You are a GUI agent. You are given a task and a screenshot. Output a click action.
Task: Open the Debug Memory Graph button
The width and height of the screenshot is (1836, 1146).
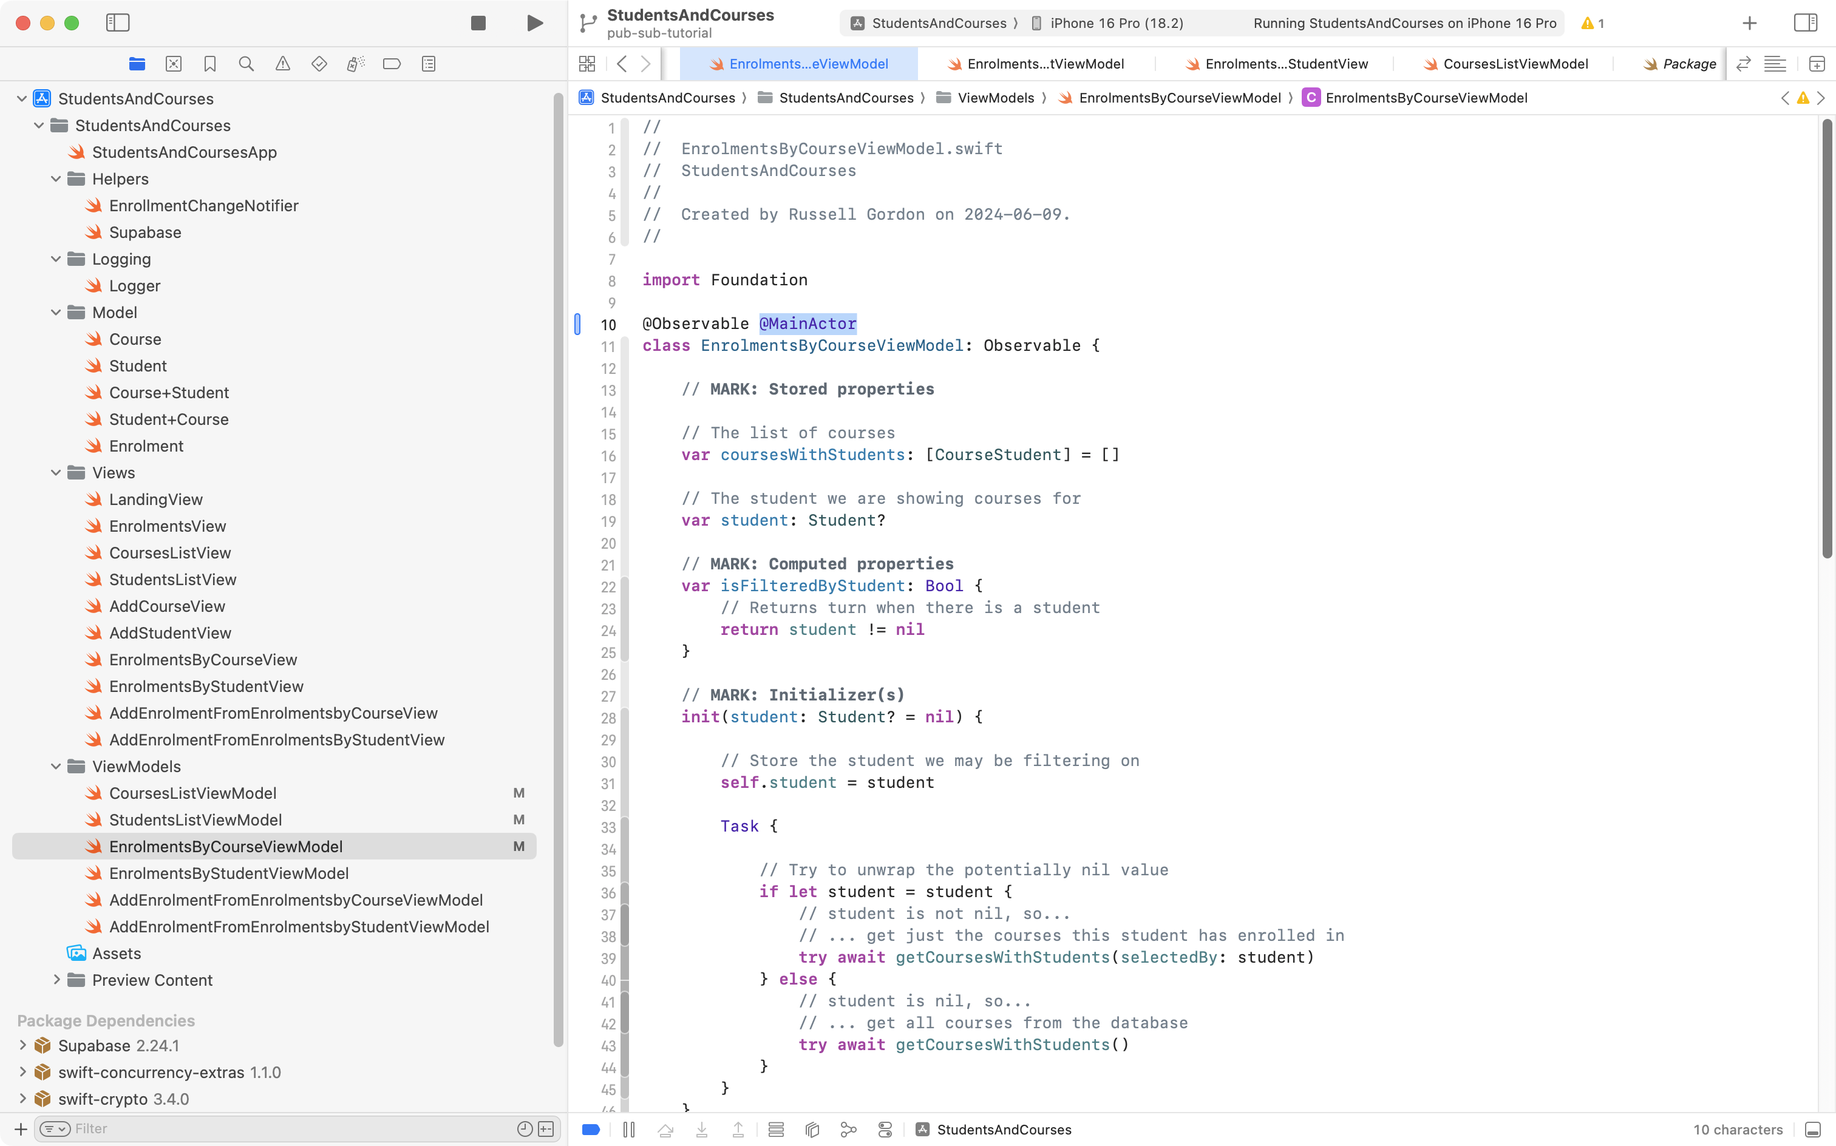(x=848, y=1130)
